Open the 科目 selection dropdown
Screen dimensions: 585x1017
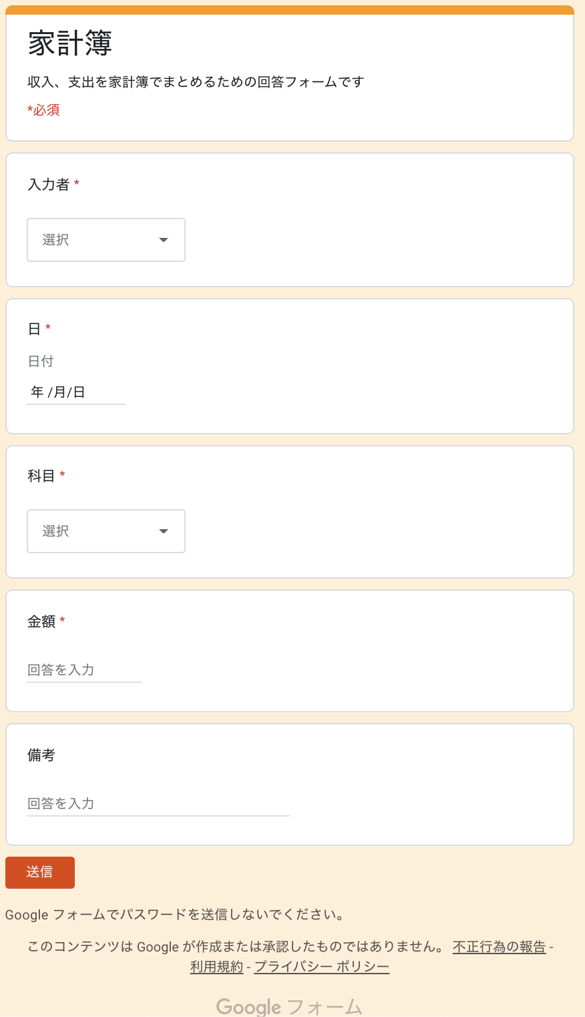click(x=106, y=531)
